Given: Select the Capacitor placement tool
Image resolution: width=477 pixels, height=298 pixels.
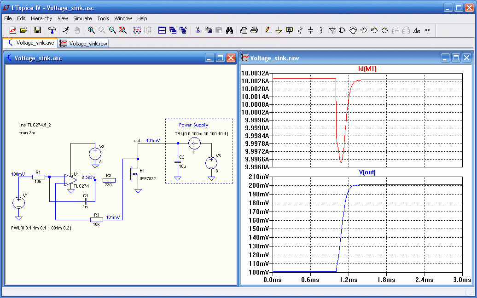Looking at the screenshot, I should (x=310, y=30).
